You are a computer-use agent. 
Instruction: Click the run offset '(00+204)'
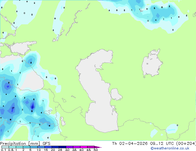pos(186,144)
